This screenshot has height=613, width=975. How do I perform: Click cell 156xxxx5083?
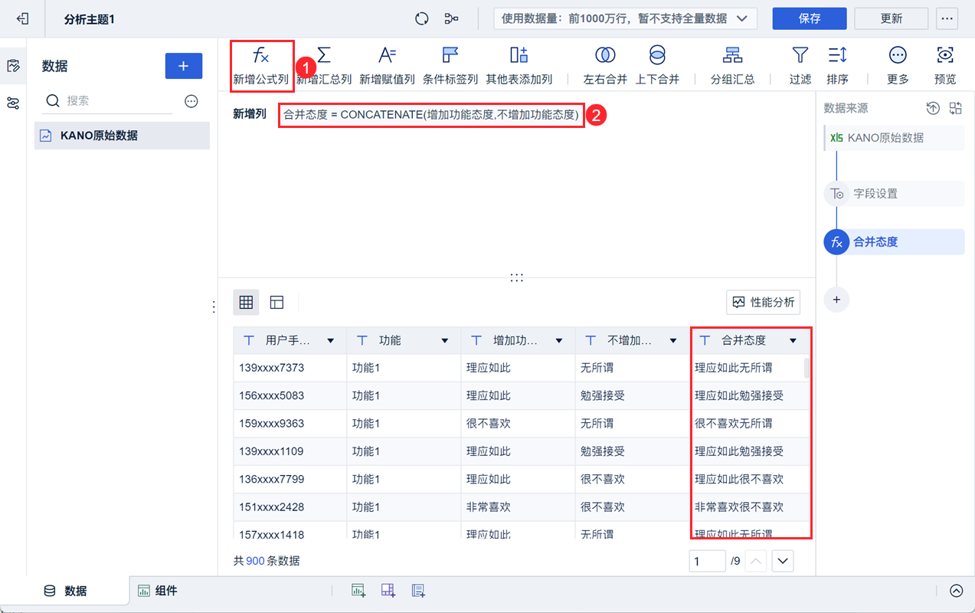pos(290,395)
